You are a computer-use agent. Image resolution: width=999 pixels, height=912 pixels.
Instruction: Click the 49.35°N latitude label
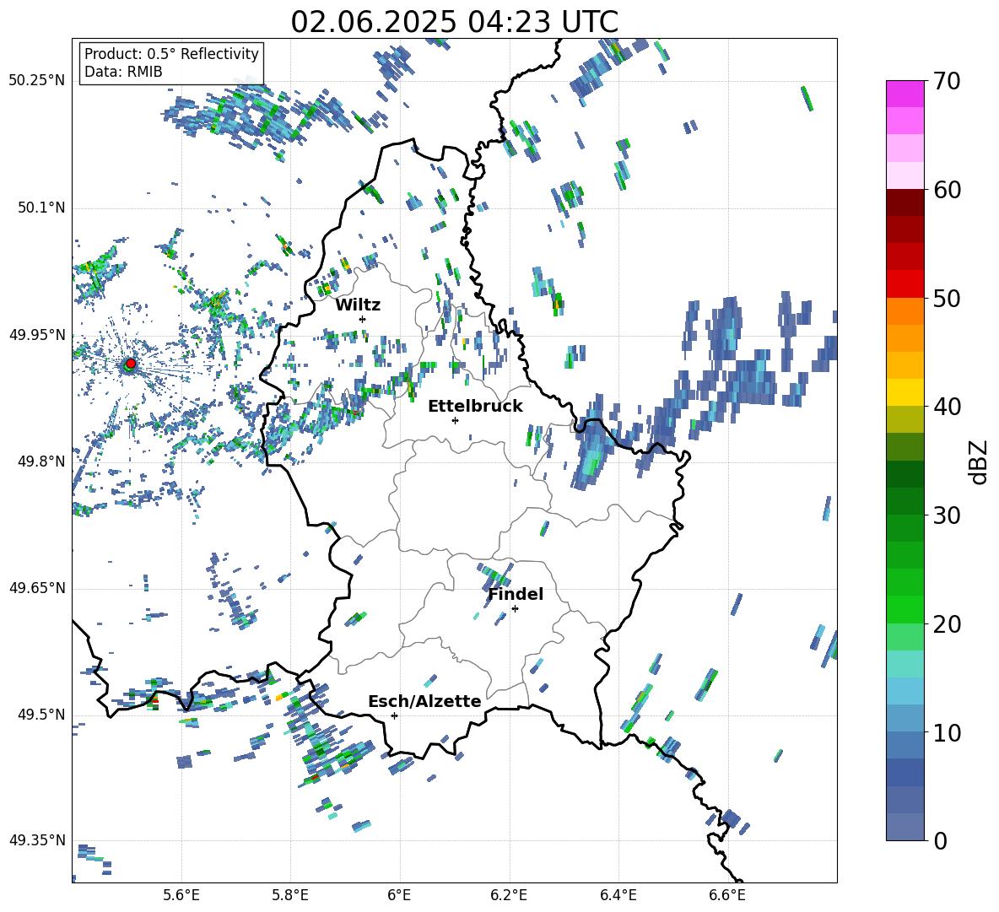pos(37,840)
